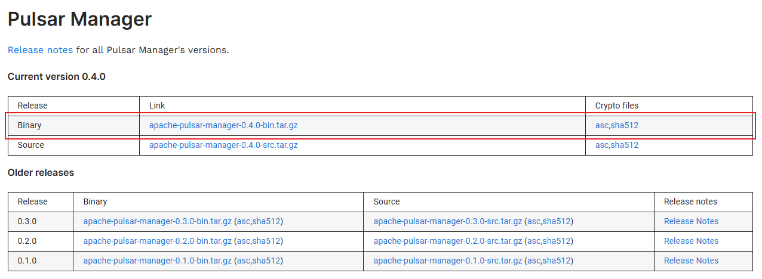
Task: Open asc link for 0.3.0 source
Action: (x=534, y=221)
